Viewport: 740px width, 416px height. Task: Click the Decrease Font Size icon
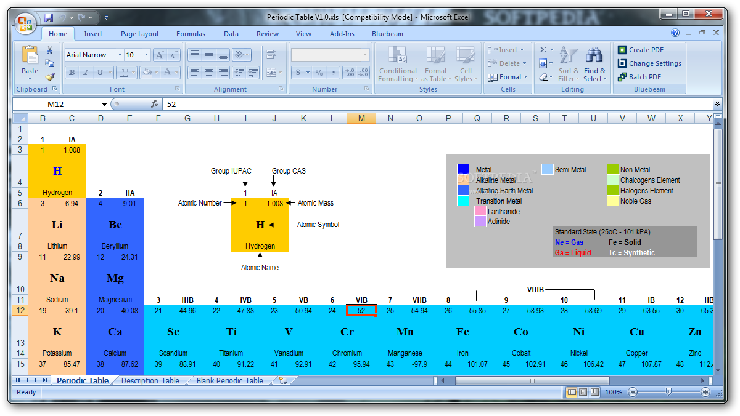pos(173,55)
